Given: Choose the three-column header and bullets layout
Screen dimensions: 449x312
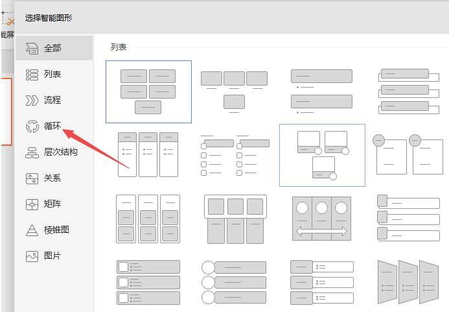Looking at the screenshot, I should (x=148, y=154).
